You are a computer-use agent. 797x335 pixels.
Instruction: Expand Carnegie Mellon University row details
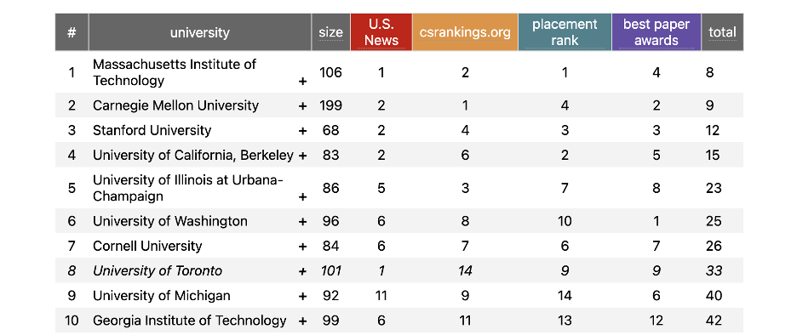click(302, 105)
